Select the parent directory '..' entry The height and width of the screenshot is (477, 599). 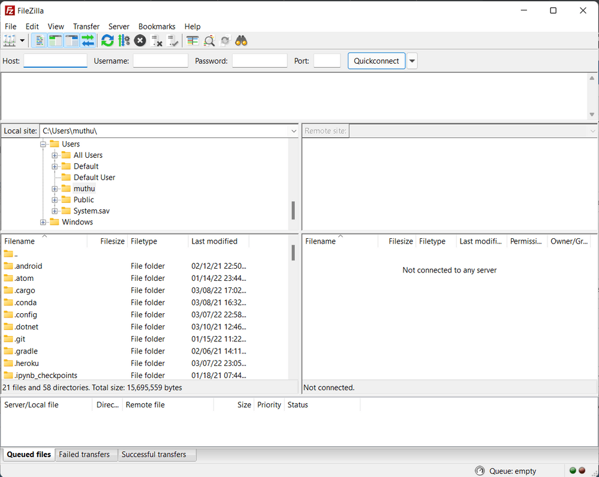[x=11, y=254]
